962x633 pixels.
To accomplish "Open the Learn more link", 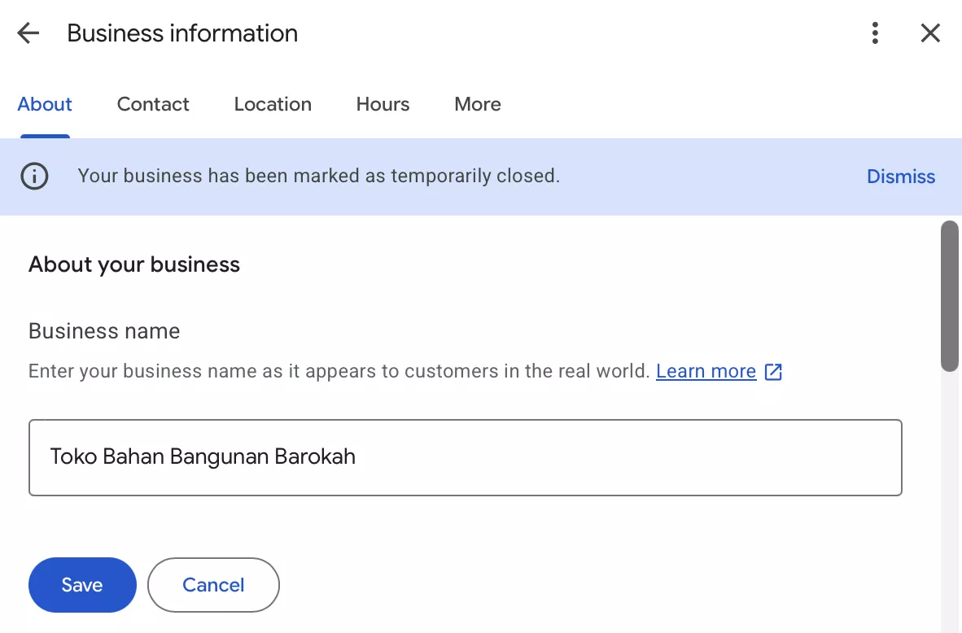I will [706, 371].
